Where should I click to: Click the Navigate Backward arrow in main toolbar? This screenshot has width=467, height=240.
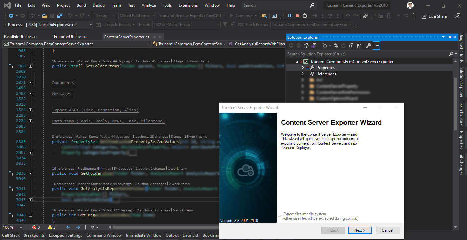(11, 16)
